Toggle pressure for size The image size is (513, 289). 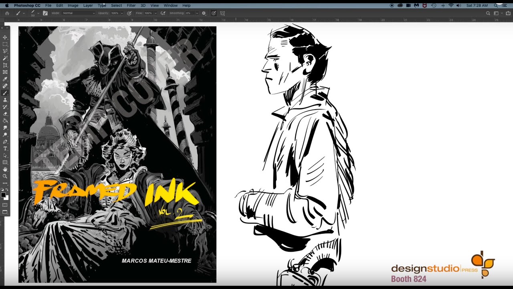coord(214,13)
